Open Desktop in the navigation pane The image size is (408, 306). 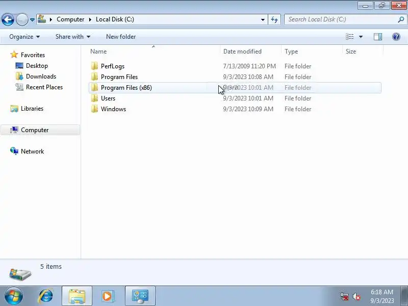37,66
